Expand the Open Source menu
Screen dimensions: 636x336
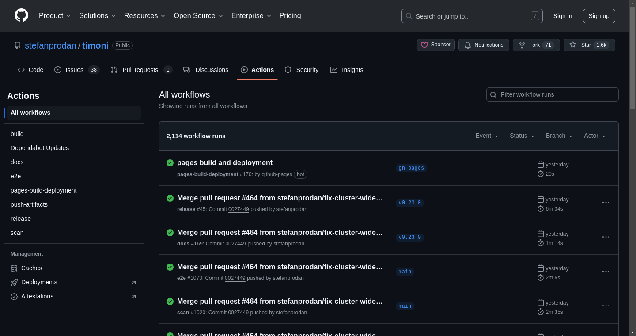coord(198,16)
